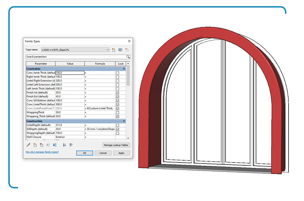Move parameter down with the blue down-arrow icon
Screen dimensions: 304x201
click(55, 145)
